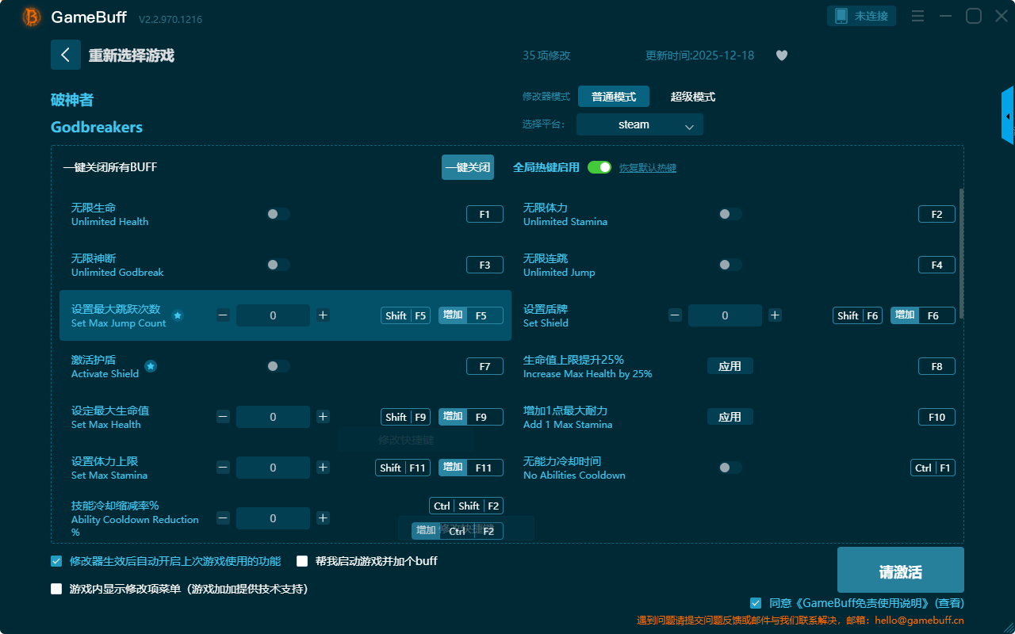Click minus icon for Set Shield
The width and height of the screenshot is (1015, 634).
[675, 315]
